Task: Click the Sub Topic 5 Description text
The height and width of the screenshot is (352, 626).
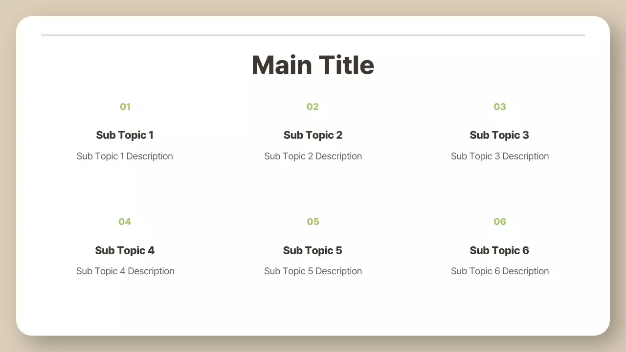Action: 313,271
